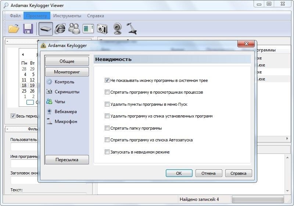Open webcam log toolbar icon
The image size is (294, 206).
pos(118,29)
